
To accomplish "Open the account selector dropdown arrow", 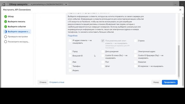I will (x=66, y=5).
